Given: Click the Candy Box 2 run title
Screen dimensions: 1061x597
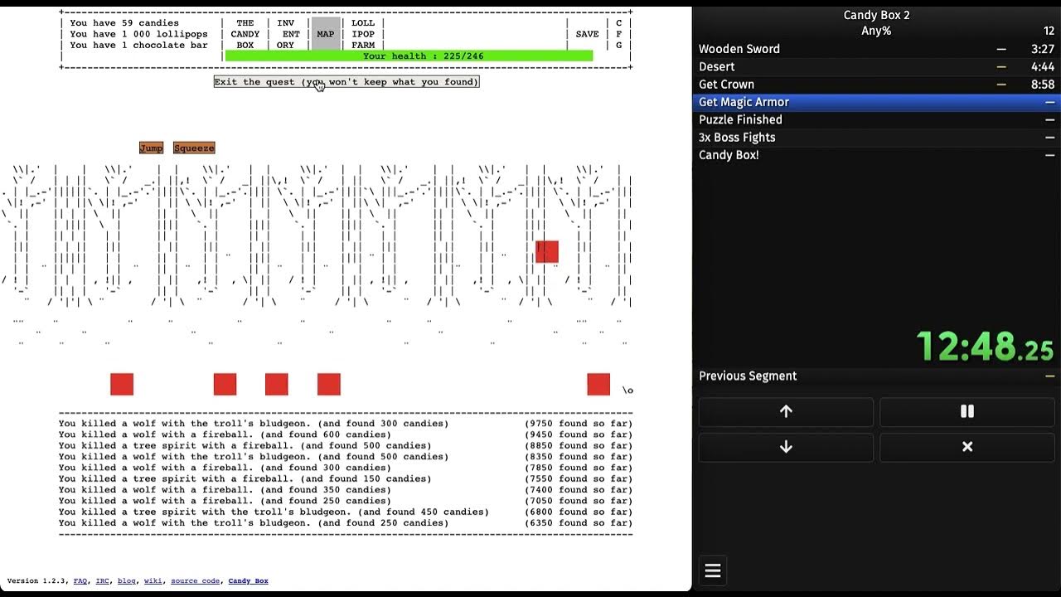Looking at the screenshot, I should pos(876,15).
